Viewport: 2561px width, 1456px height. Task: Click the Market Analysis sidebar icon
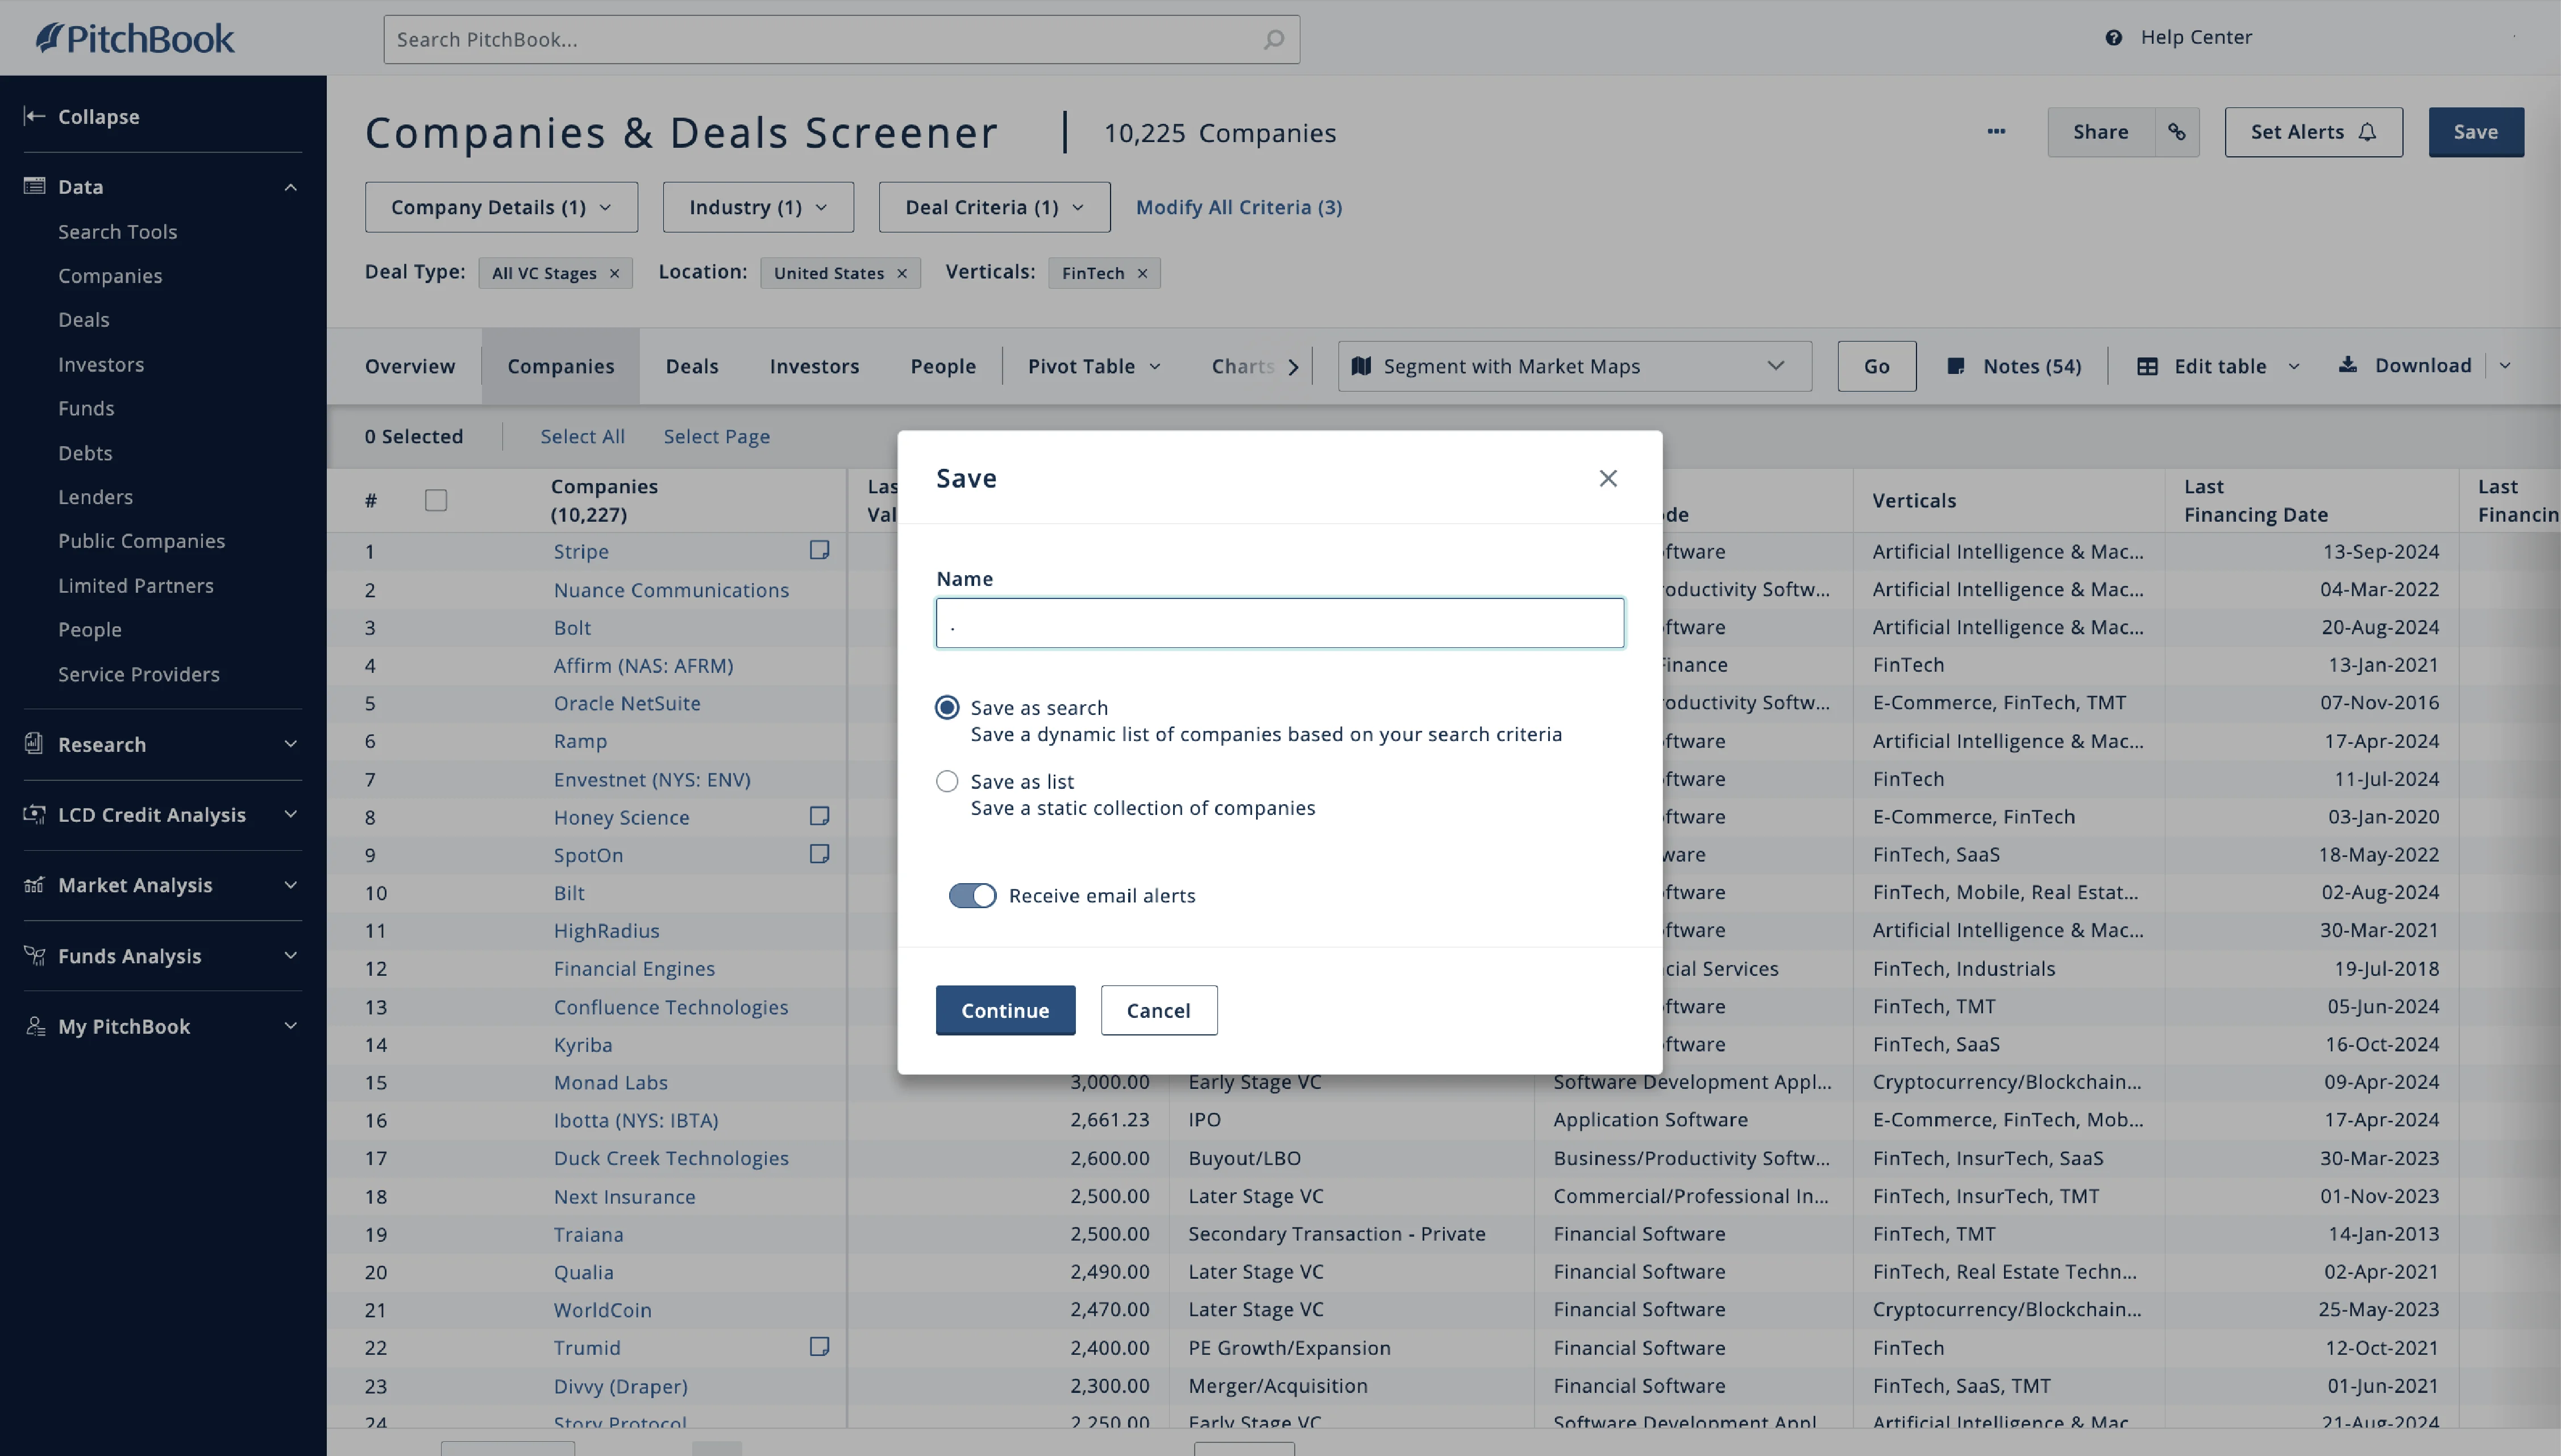tap(34, 884)
